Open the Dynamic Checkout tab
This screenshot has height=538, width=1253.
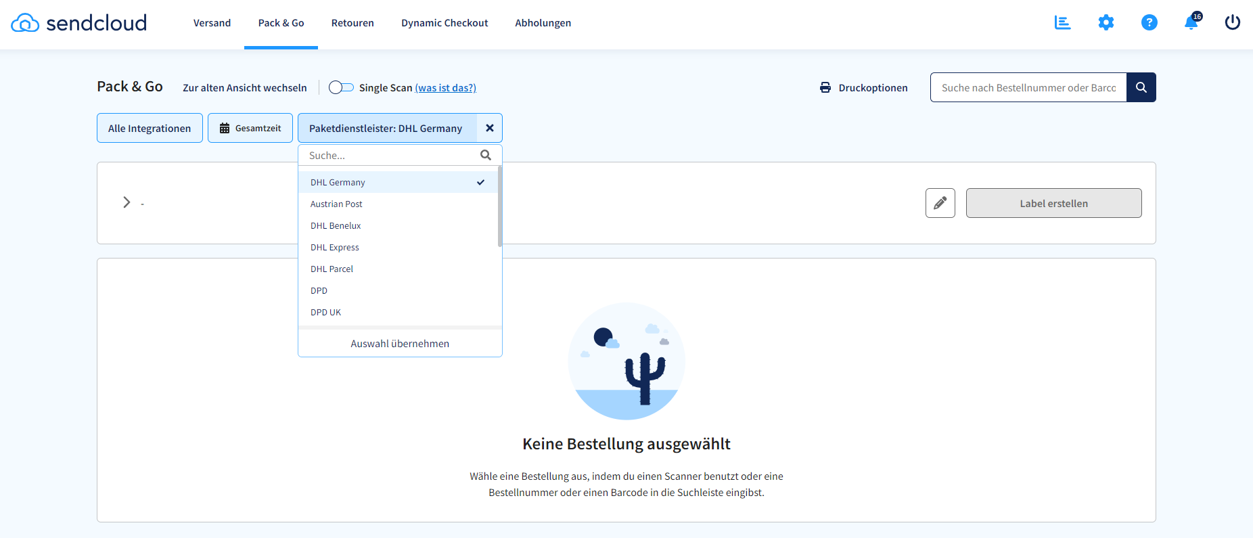pos(445,23)
